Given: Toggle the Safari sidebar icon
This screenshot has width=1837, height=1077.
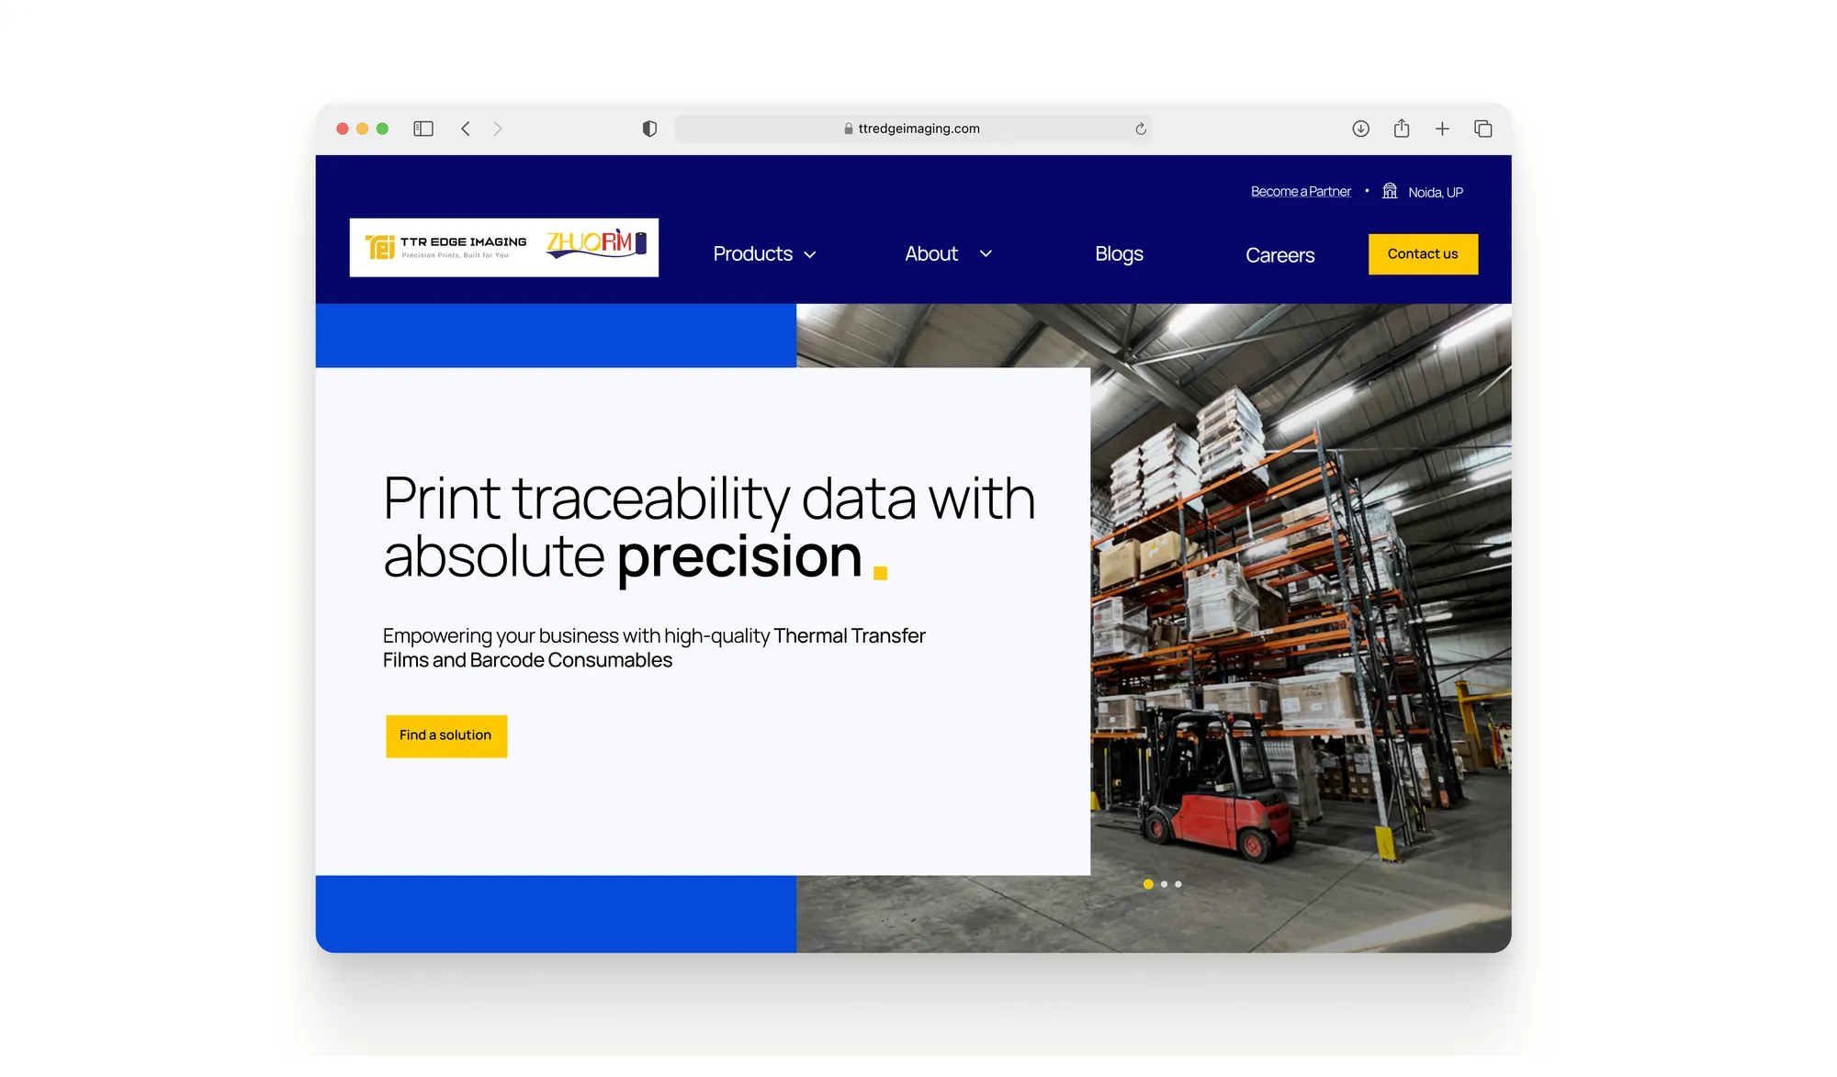Looking at the screenshot, I should coord(423,129).
